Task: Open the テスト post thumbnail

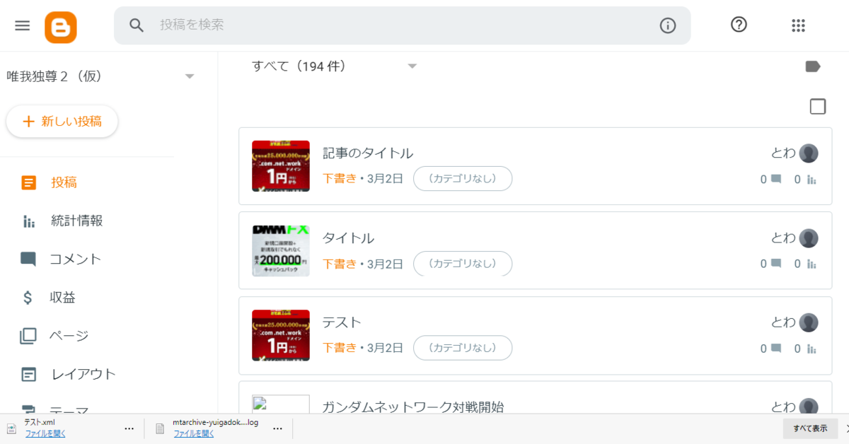Action: click(x=281, y=335)
